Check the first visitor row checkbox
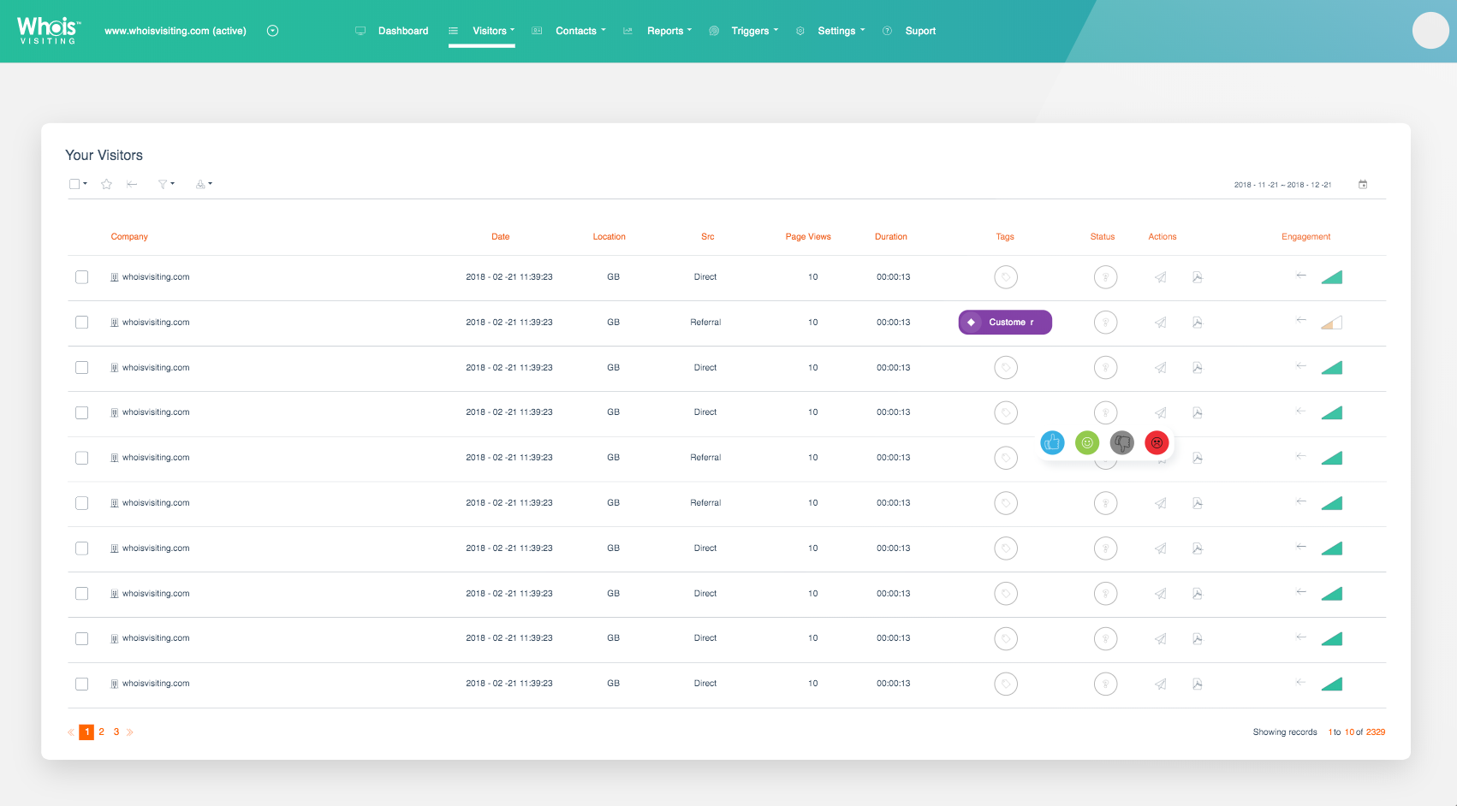This screenshot has width=1457, height=806. click(x=81, y=277)
